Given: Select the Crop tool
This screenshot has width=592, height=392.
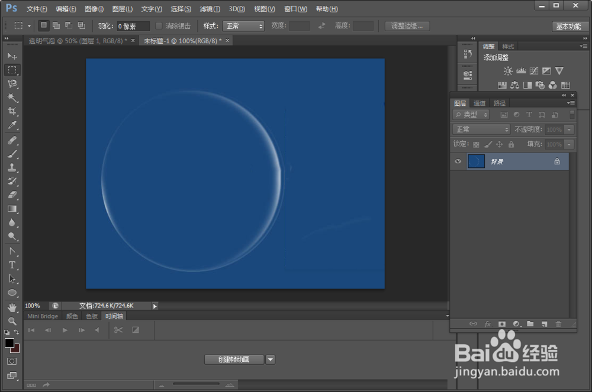Looking at the screenshot, I should 12,111.
